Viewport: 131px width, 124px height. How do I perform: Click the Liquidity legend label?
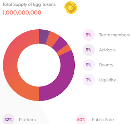pyautogui.click(x=107, y=80)
